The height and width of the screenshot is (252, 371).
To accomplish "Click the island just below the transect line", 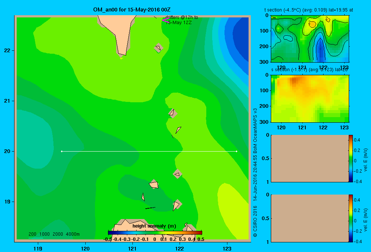I will coord(177,174).
